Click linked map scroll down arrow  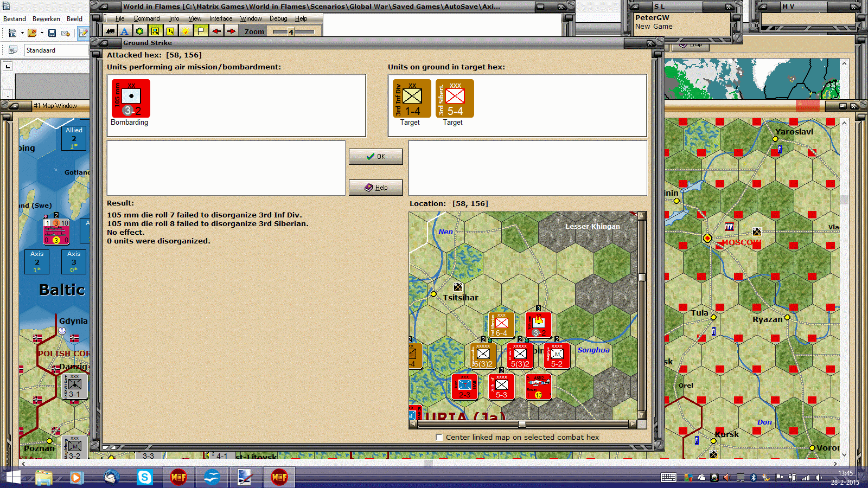[642, 415]
